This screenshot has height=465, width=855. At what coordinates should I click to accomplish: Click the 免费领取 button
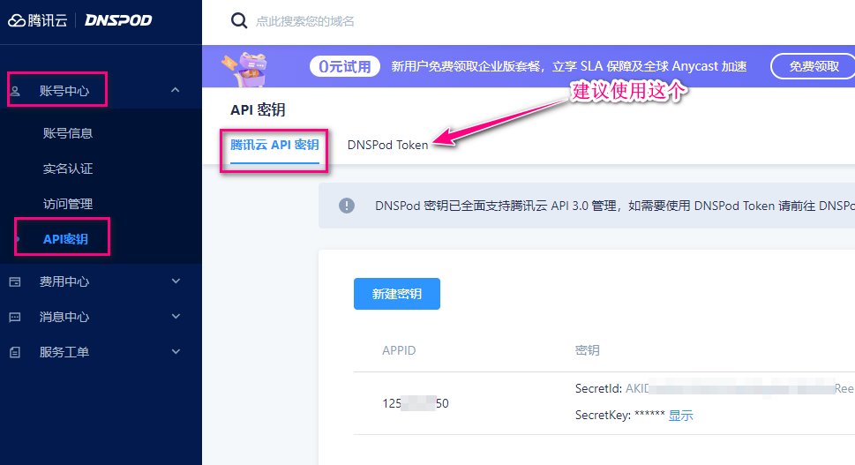[814, 66]
